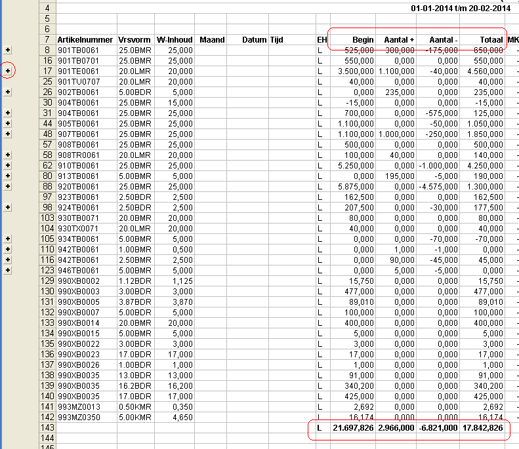Click the 'Aantal +' column heading cell
The image size is (519, 449).
pos(396,40)
